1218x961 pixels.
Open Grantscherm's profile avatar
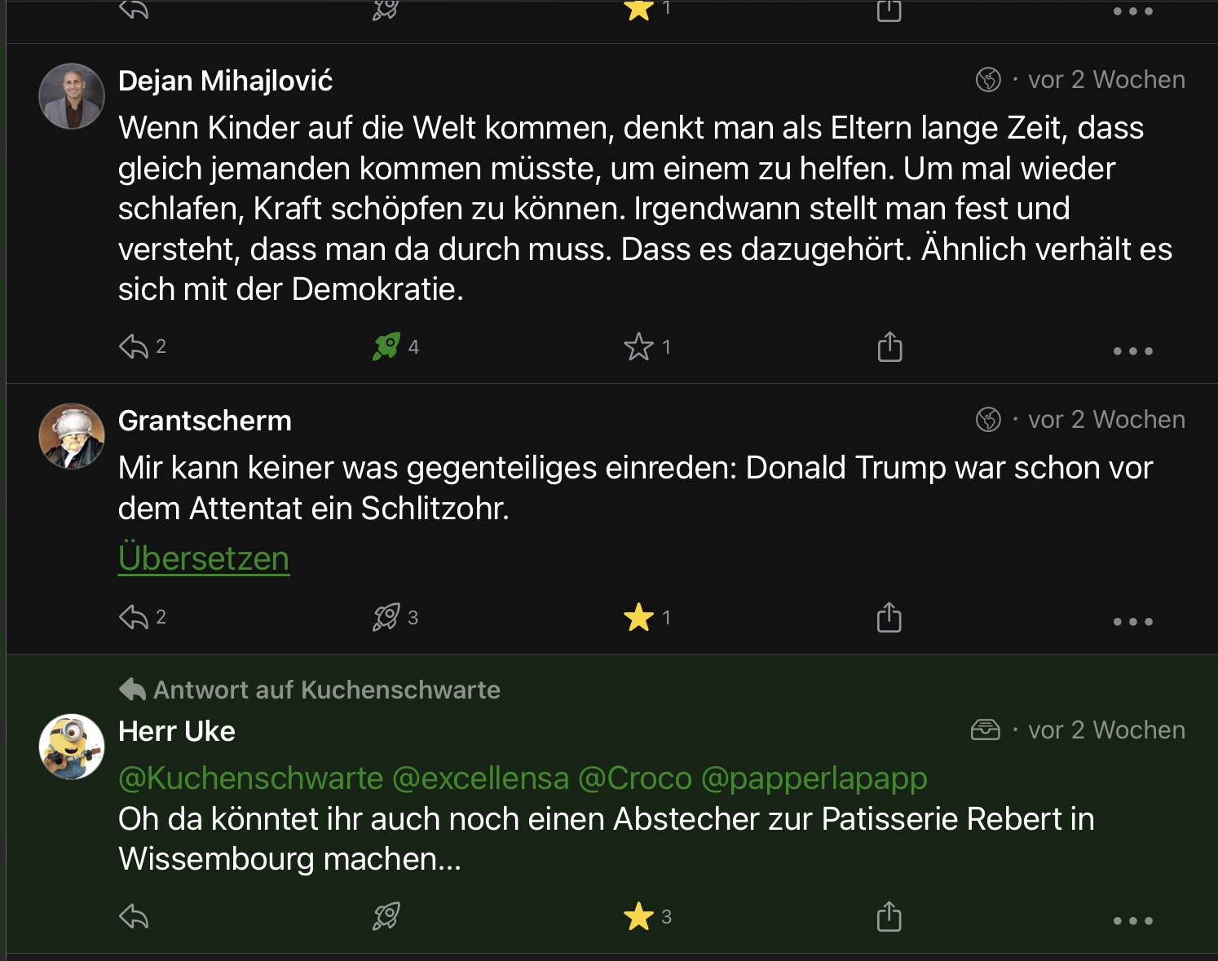72,436
